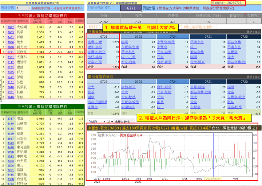Open stock code link 2301 光寶科
This screenshot has height=186, width=262.
[11, 57]
